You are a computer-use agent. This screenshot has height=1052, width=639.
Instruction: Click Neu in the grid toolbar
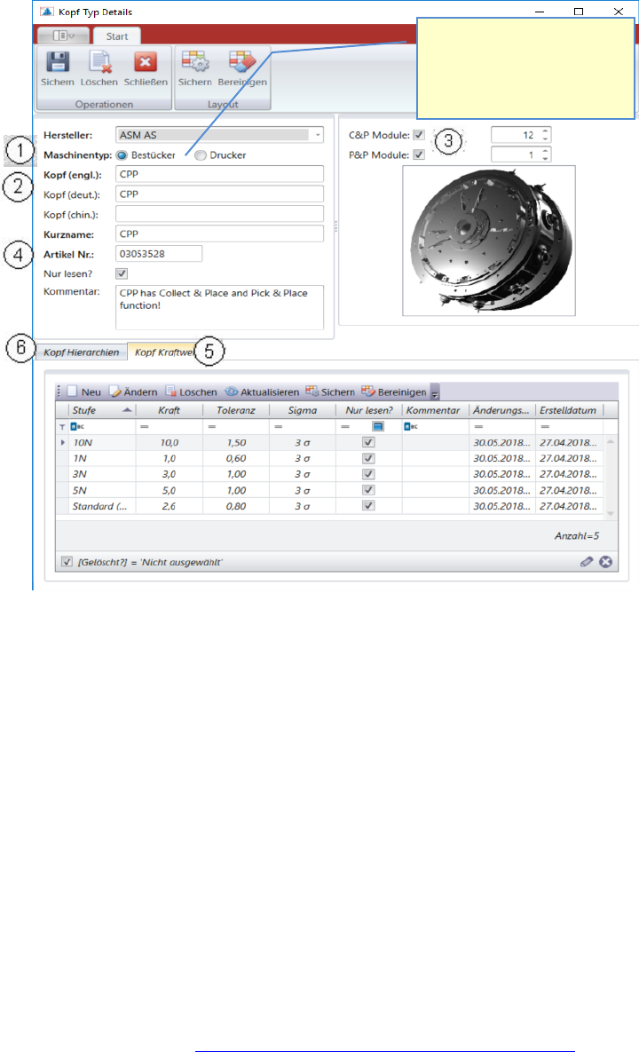tap(83, 392)
